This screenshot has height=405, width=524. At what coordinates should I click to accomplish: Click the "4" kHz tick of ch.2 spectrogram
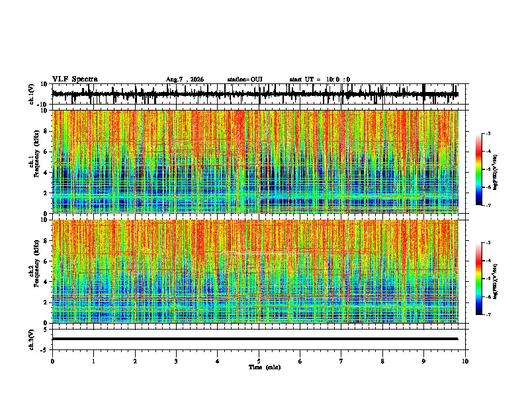(46, 282)
